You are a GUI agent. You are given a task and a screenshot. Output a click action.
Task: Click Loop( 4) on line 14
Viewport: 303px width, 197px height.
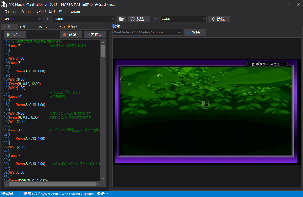16,96
